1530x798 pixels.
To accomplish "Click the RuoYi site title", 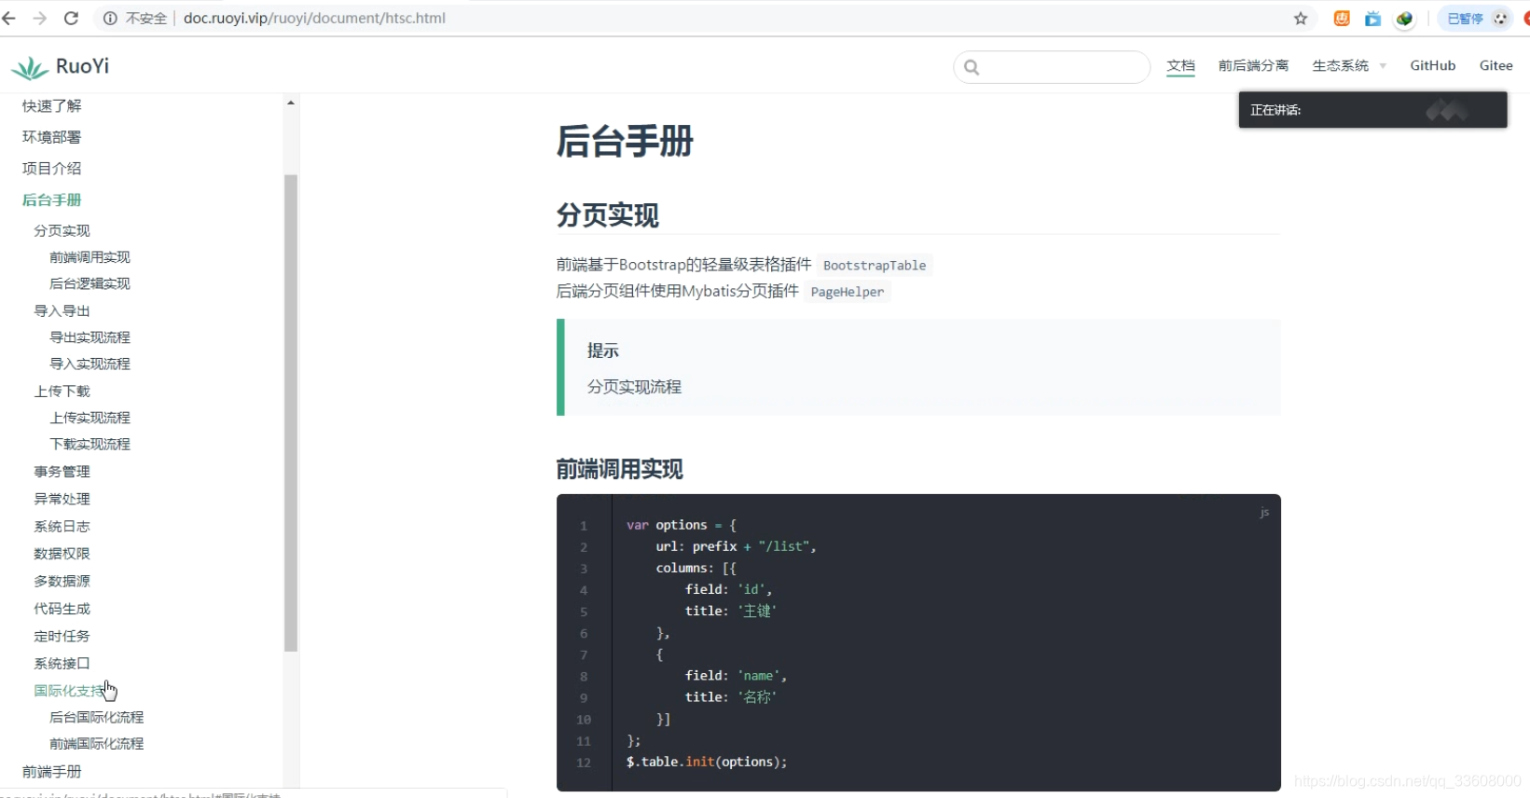I will coord(82,66).
